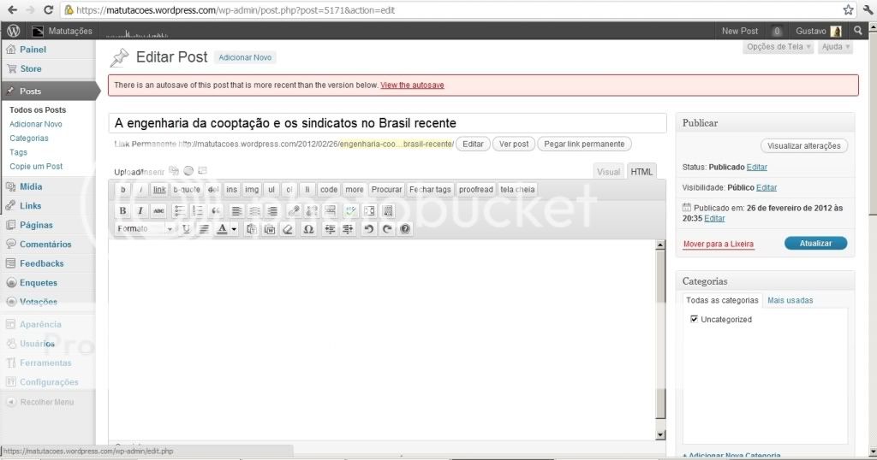Select the Mais usadas categories tab
Image resolution: width=877 pixels, height=460 pixels.
[790, 300]
